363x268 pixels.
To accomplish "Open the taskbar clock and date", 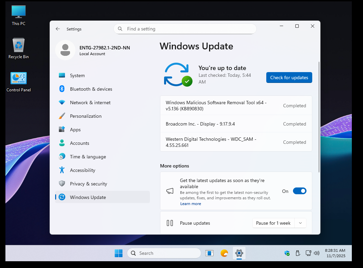I will point(335,253).
